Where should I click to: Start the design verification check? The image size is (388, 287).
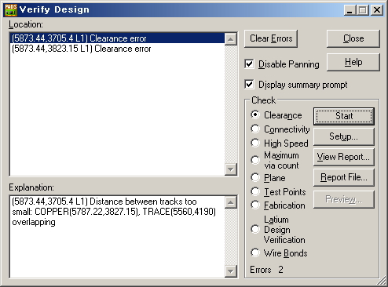point(344,116)
